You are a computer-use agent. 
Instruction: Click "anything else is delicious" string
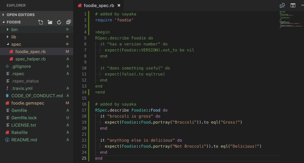141,140
